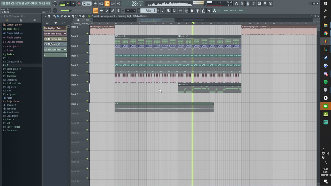This screenshot has width=331, height=186.
Task: Select the Mute tool in playlist toolbar
Action: tap(65, 16)
